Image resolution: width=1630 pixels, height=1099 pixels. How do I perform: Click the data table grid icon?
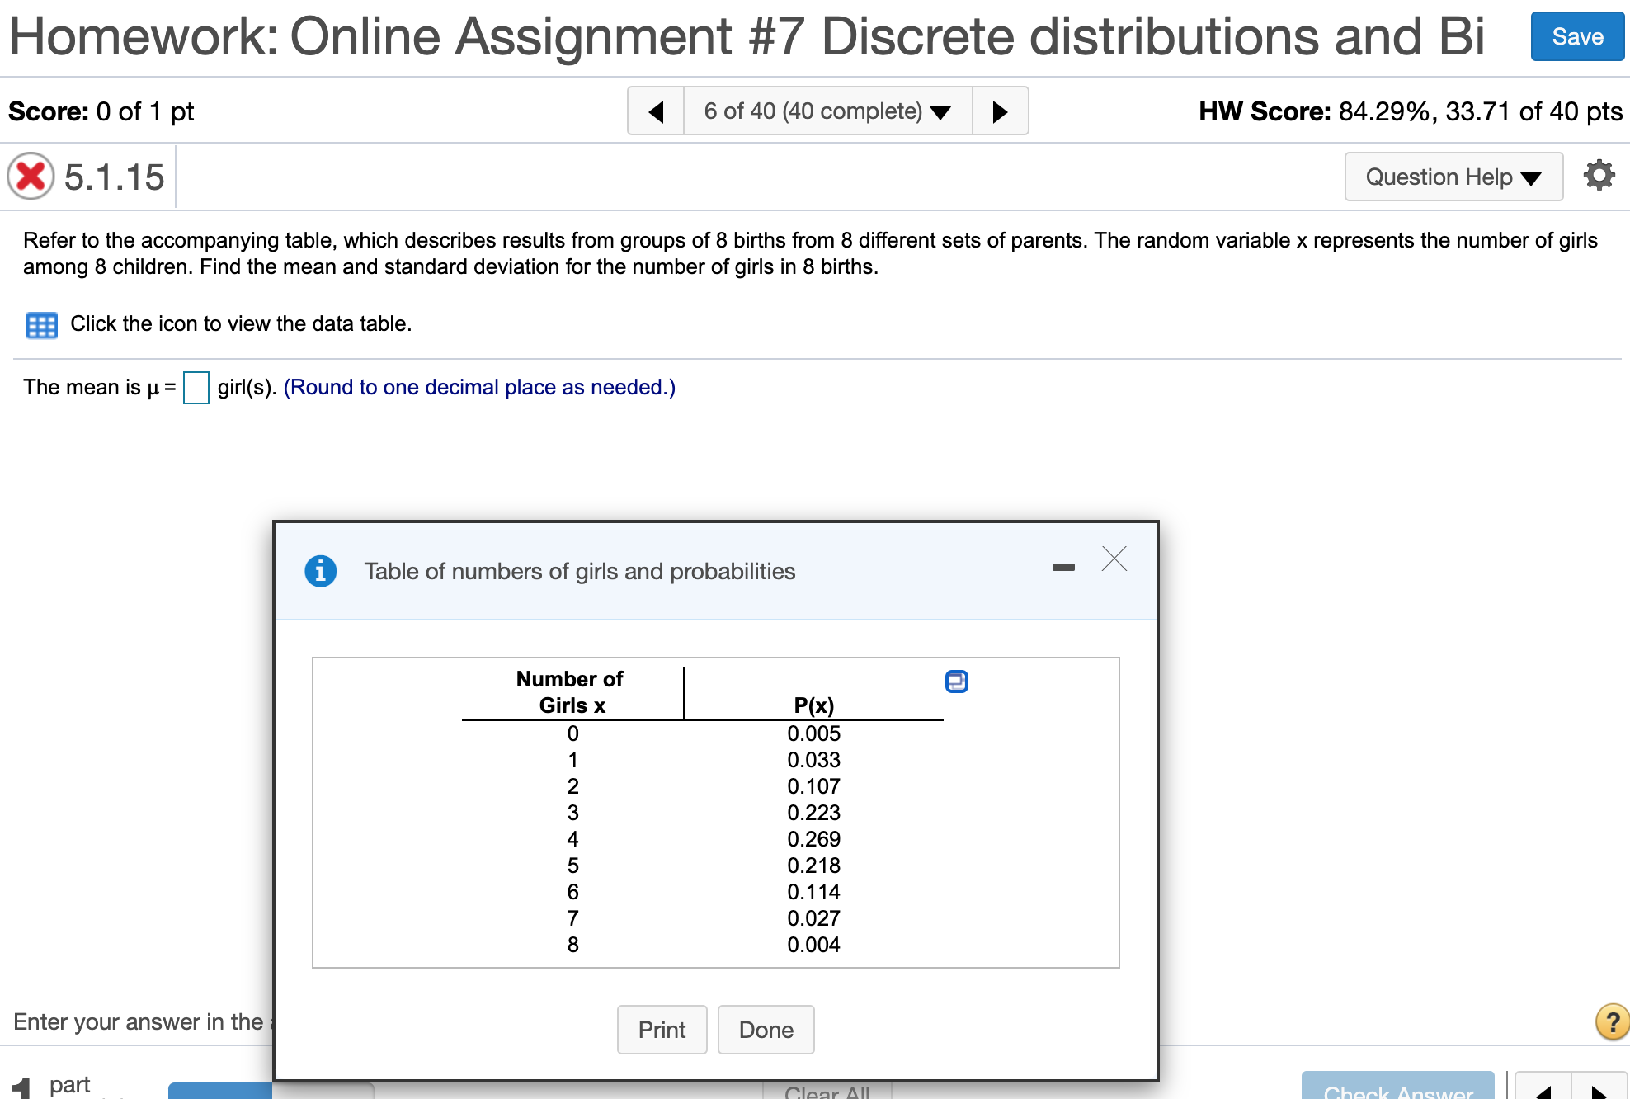41,325
